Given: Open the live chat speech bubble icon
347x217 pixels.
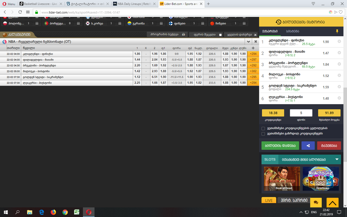Looking at the screenshot, I should 316,202.
